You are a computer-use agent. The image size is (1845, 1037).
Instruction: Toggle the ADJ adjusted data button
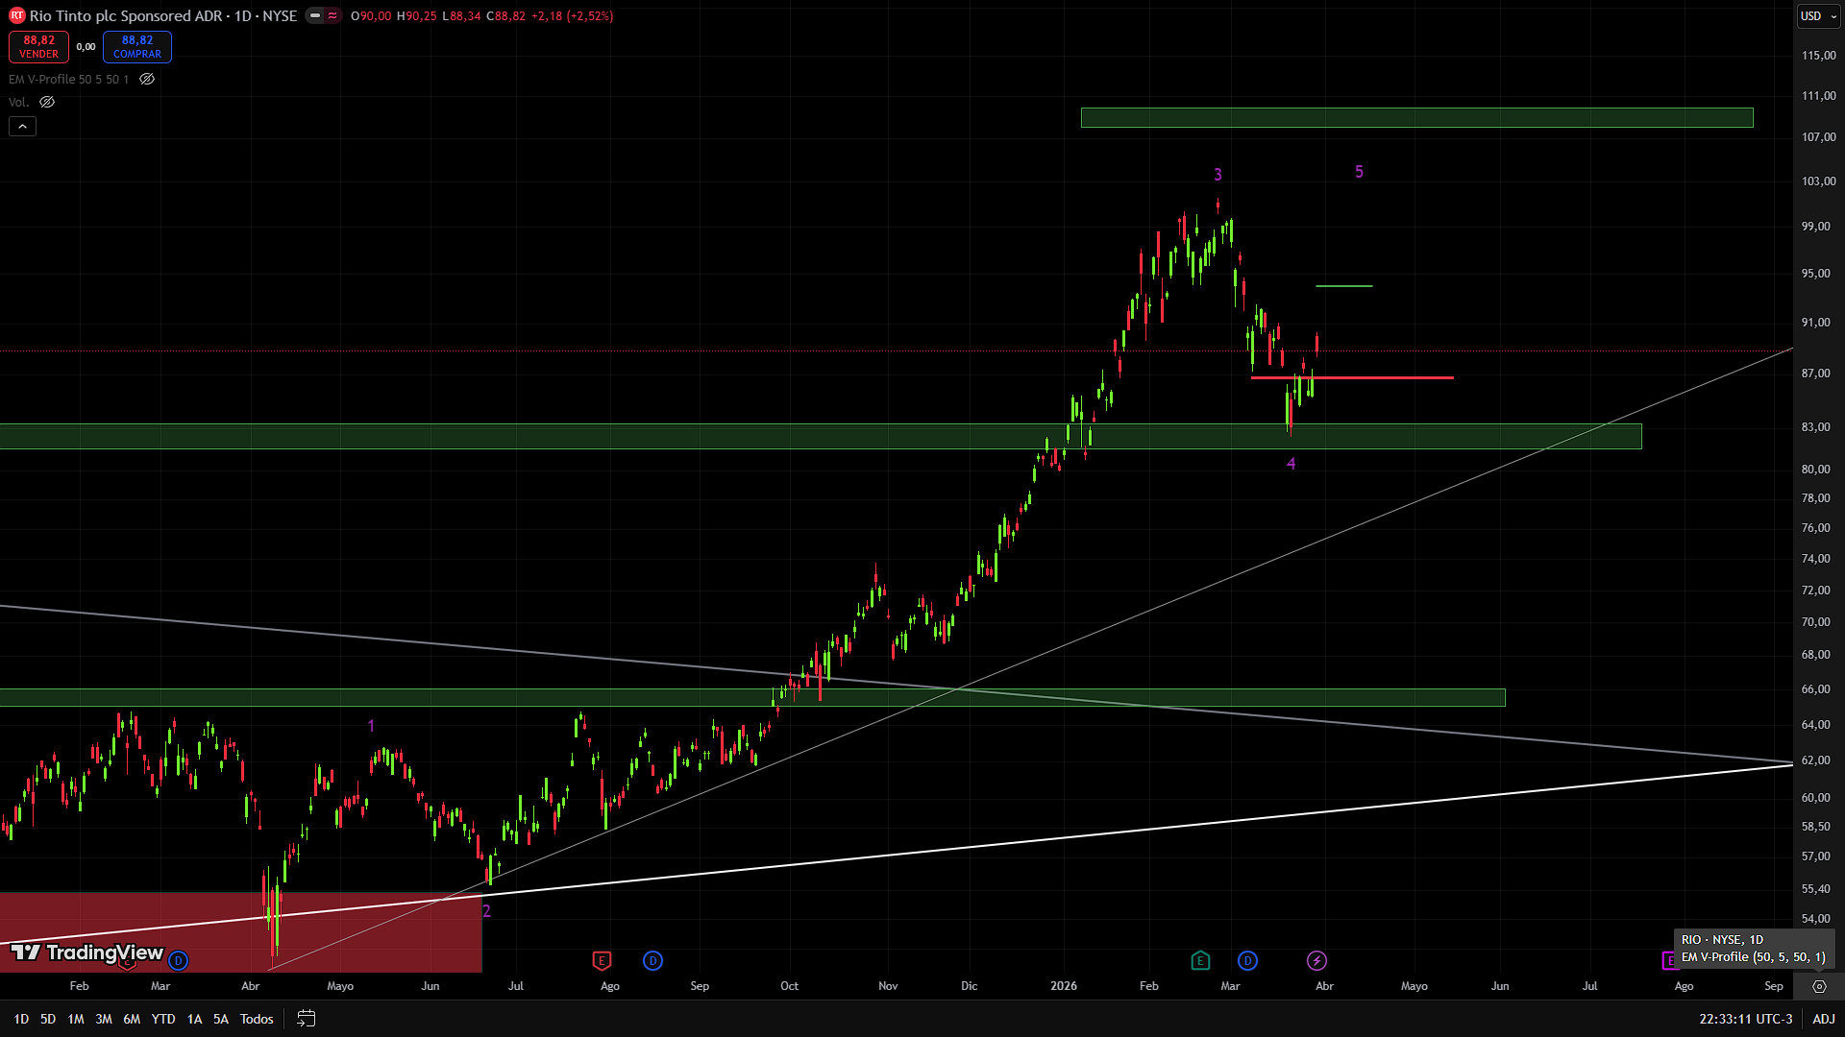click(1823, 1019)
